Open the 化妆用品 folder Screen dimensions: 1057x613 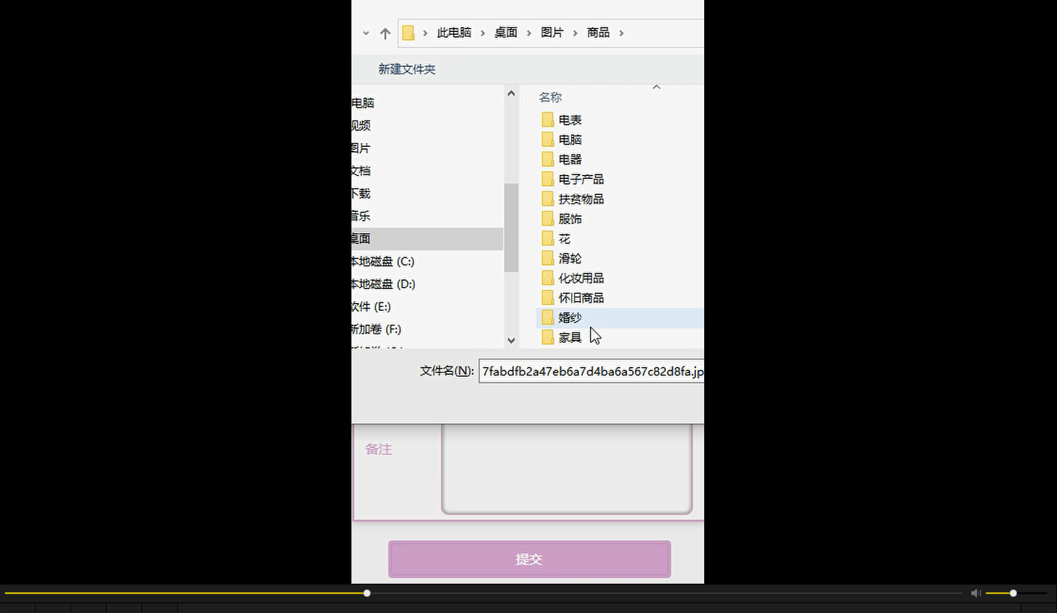pyautogui.click(x=581, y=277)
